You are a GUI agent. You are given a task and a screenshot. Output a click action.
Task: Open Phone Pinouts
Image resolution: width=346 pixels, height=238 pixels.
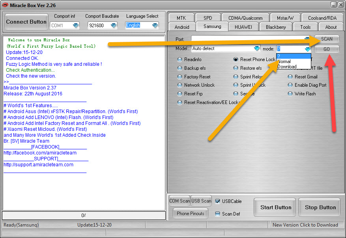(191, 213)
